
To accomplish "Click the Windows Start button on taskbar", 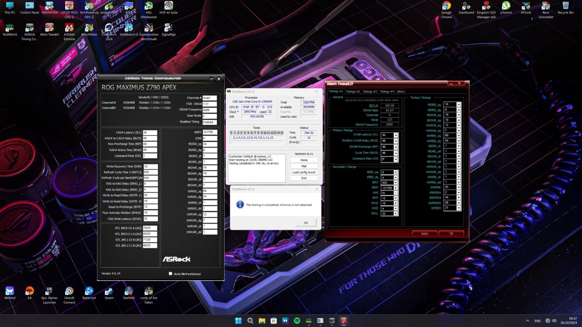I will [238, 320].
